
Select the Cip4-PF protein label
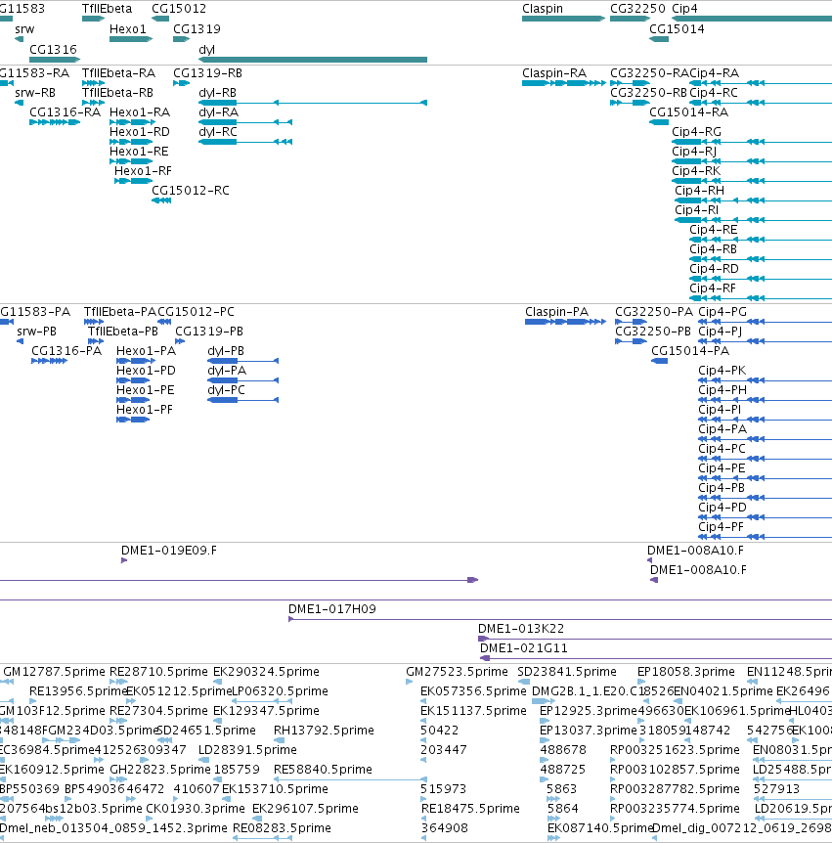721,527
